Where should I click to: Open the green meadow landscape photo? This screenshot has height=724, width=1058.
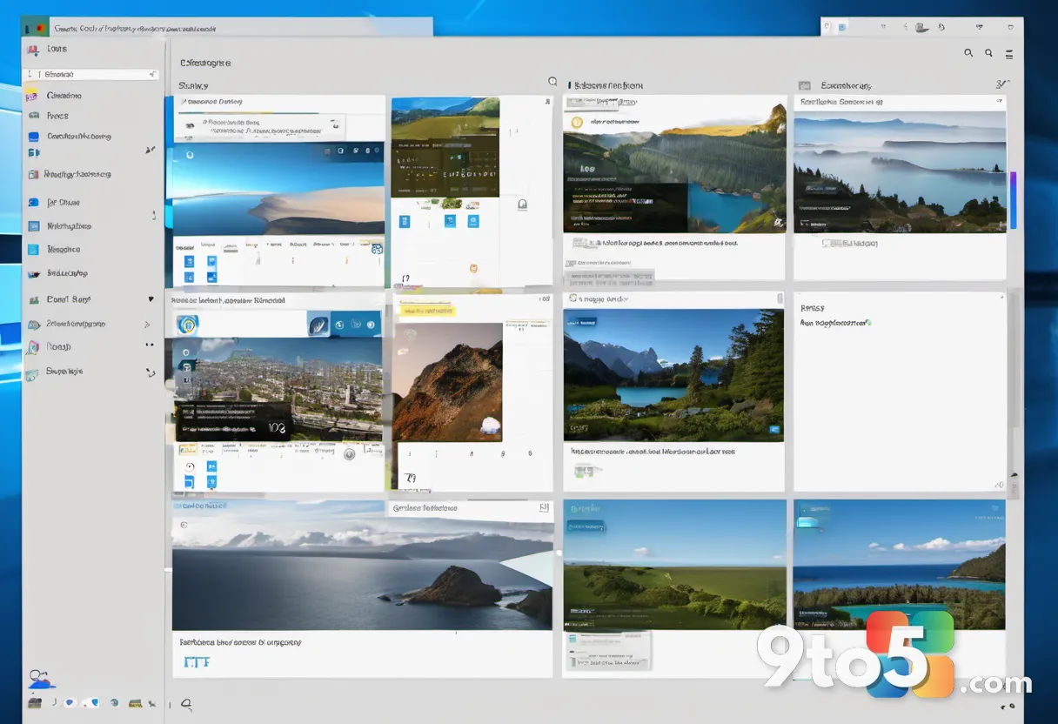[674, 565]
